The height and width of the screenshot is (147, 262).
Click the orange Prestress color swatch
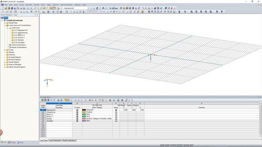84,112
